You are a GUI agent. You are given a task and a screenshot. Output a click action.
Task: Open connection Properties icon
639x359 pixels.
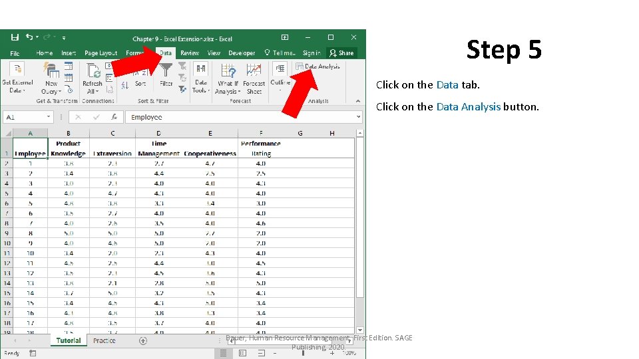coord(109,77)
